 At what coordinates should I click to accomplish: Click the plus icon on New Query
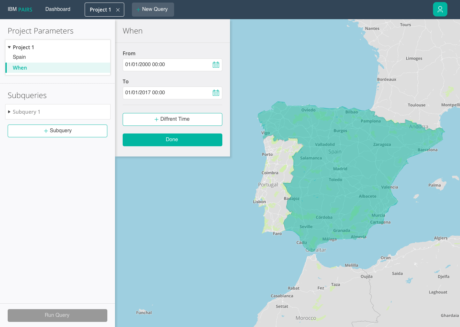point(139,9)
